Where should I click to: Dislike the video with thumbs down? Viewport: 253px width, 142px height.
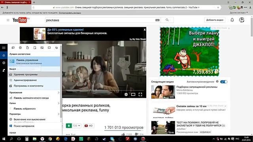[x=136, y=134]
